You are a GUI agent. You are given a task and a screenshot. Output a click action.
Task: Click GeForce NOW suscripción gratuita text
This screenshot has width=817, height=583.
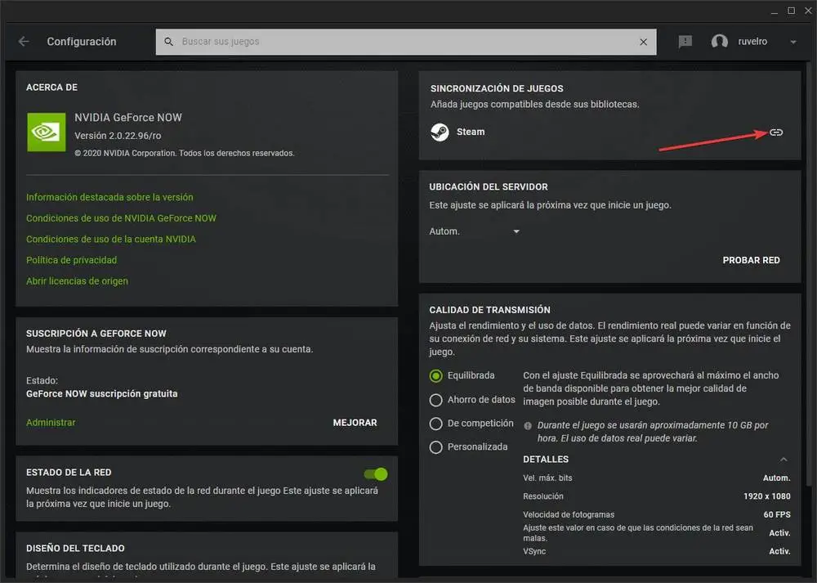pyautogui.click(x=101, y=393)
